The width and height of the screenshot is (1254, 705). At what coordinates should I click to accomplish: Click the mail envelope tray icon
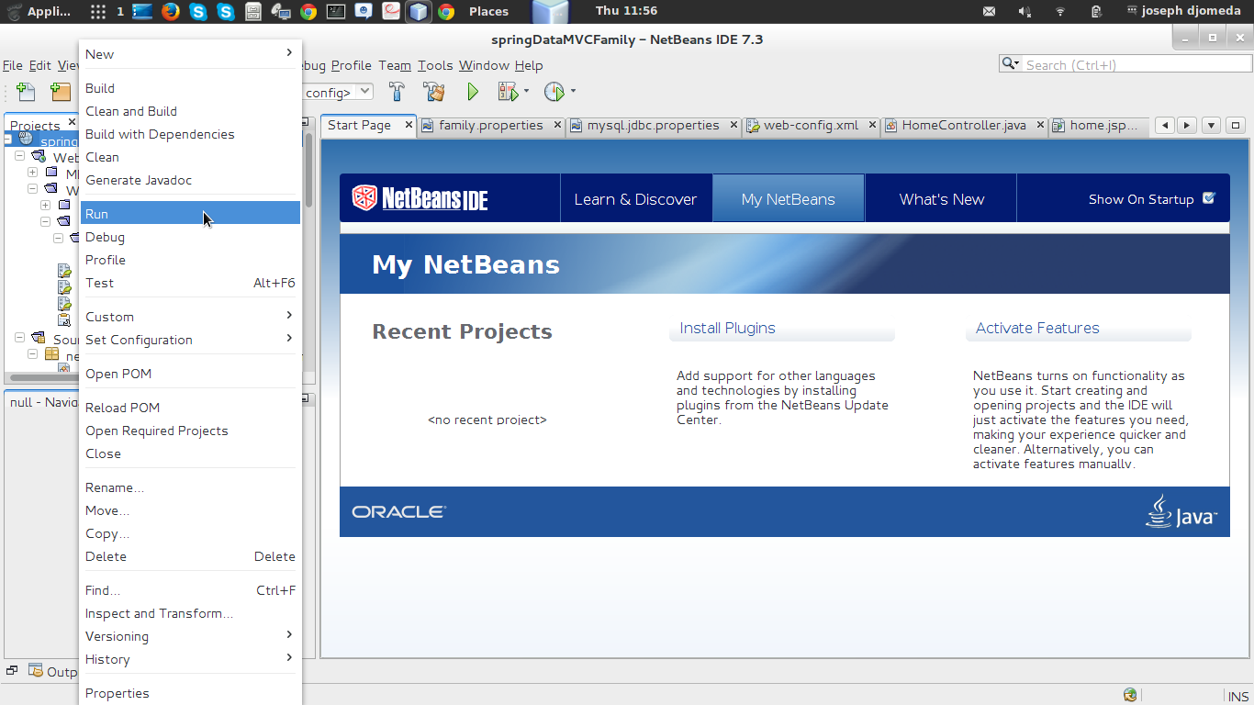click(989, 12)
